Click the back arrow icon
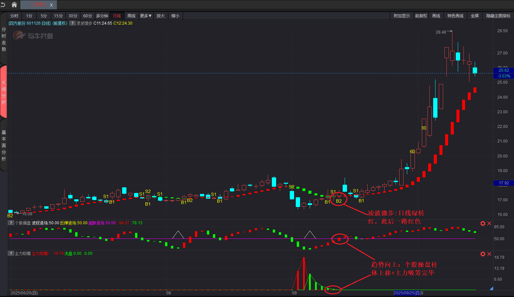 coord(3,5)
